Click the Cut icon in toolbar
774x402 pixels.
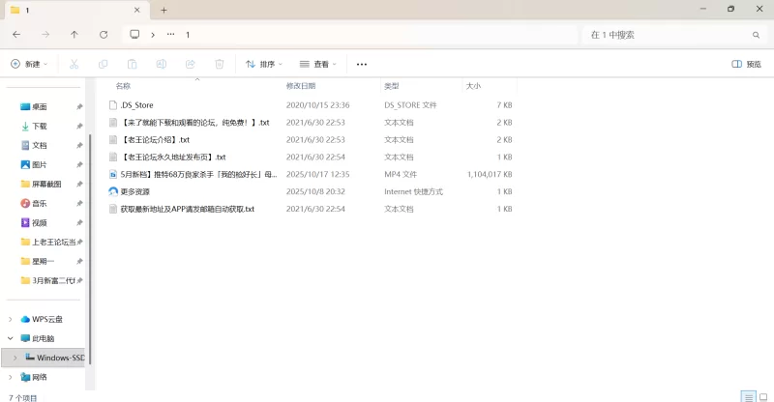click(74, 64)
